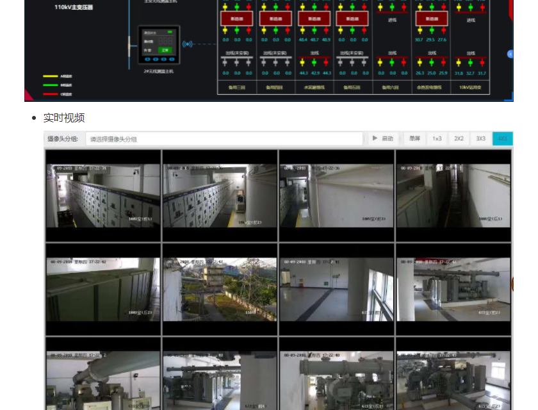The width and height of the screenshot is (538, 410).
Task: Open the empty hall camera feed with windows
Action: [x=337, y=289]
